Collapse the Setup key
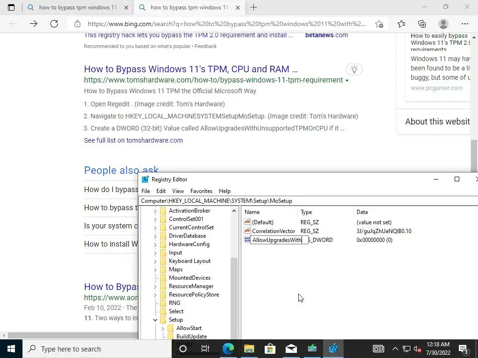This screenshot has height=358, width=478. tap(155, 320)
